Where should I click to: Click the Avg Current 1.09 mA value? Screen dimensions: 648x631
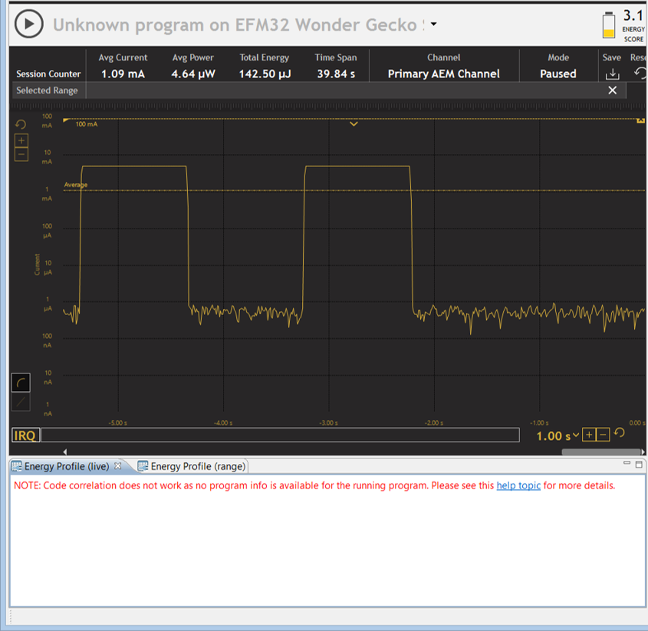[x=123, y=74]
